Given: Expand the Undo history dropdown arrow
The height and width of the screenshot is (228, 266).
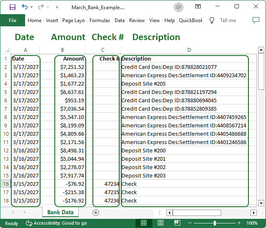Looking at the screenshot, I should 32,7.
